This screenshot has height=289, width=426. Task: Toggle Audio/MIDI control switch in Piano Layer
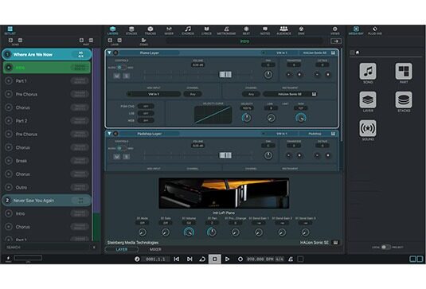pos(121,68)
